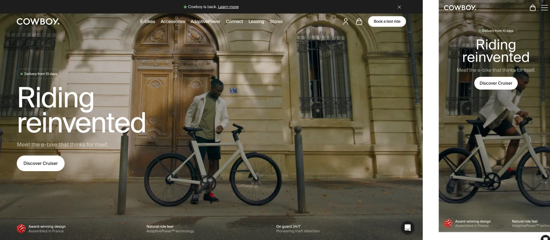
Task: Open the Accessories menu
Action: click(173, 21)
